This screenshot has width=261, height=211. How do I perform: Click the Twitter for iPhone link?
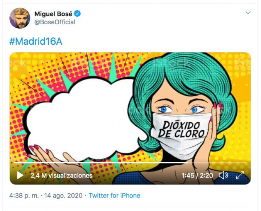[x=115, y=195]
